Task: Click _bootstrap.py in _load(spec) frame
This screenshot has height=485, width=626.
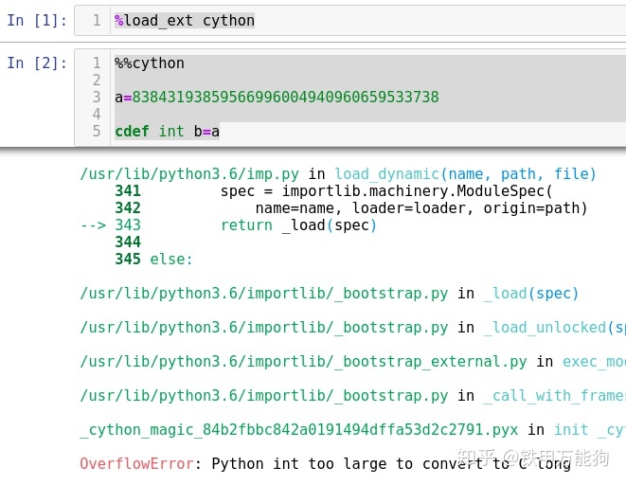Action: pos(263,294)
